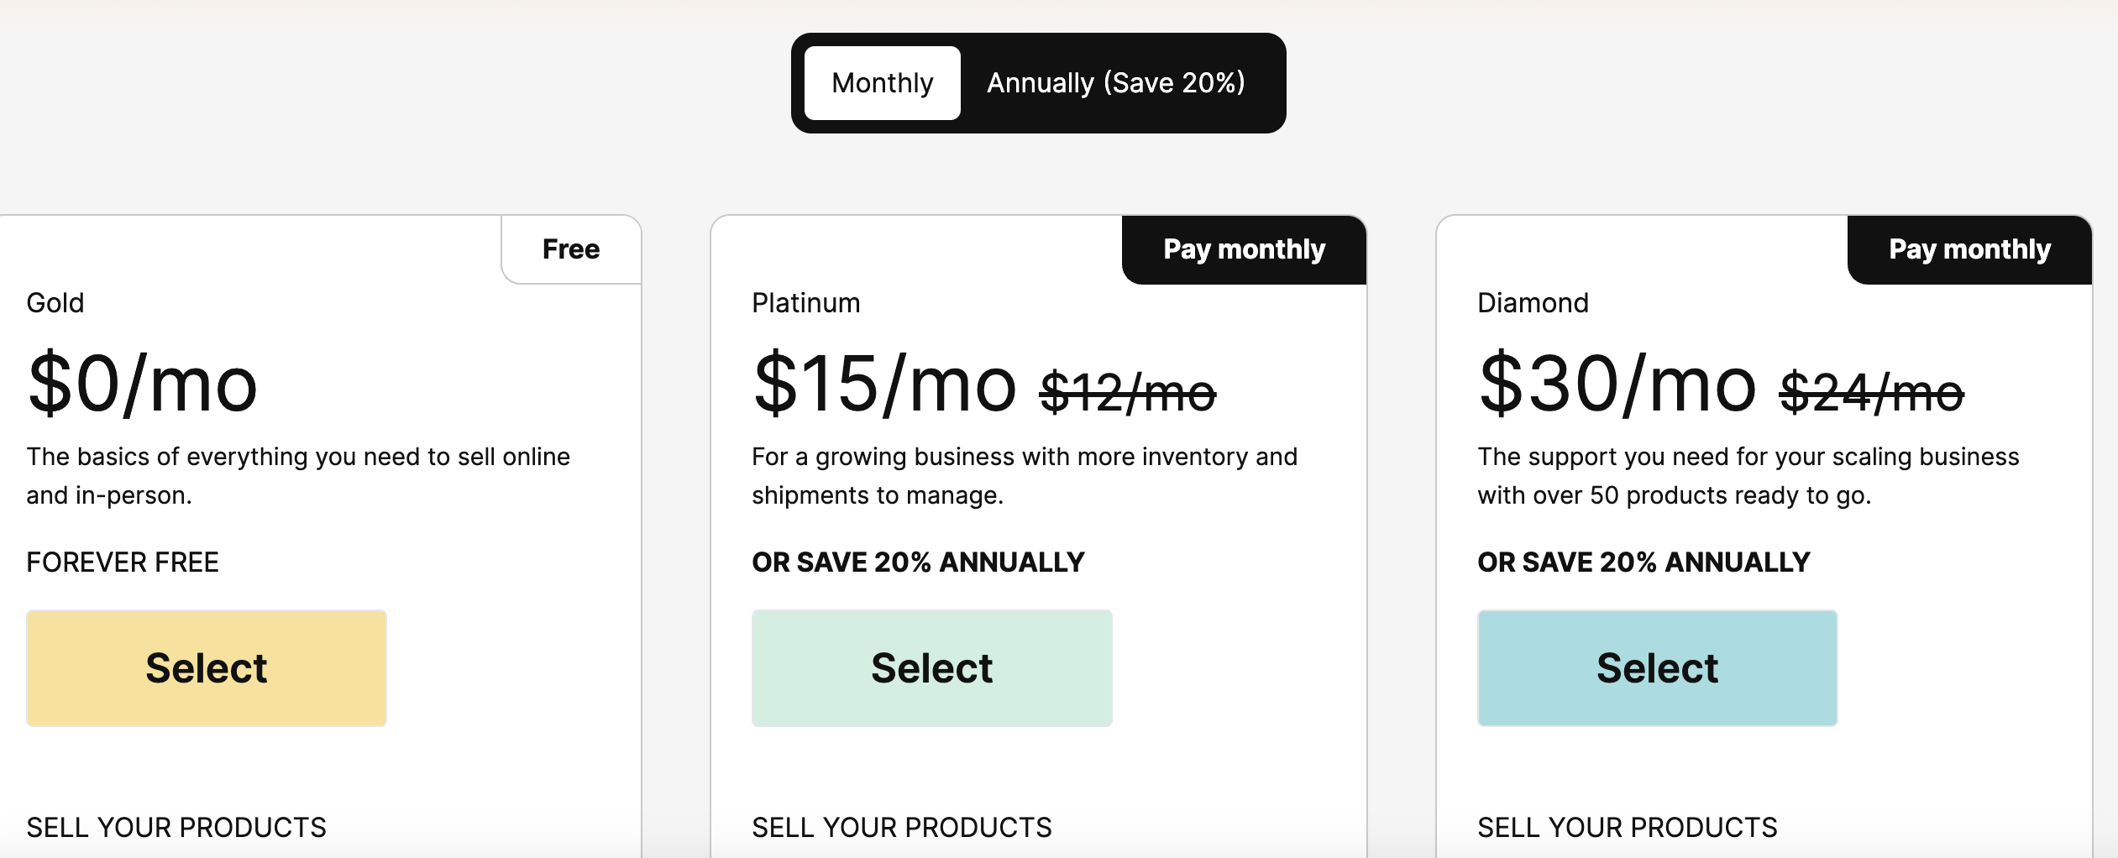Click the $30/mo price
The height and width of the screenshot is (858, 2118).
1617,385
